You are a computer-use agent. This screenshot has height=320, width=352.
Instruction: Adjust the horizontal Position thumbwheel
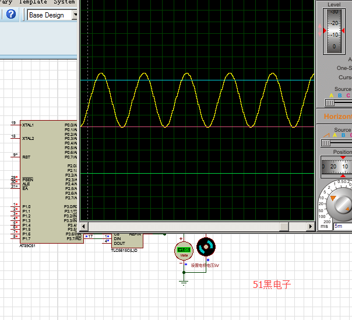pos(336,167)
